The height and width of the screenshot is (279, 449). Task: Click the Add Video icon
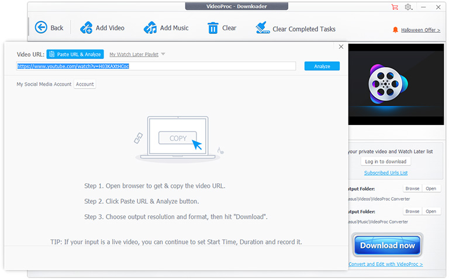86,28
